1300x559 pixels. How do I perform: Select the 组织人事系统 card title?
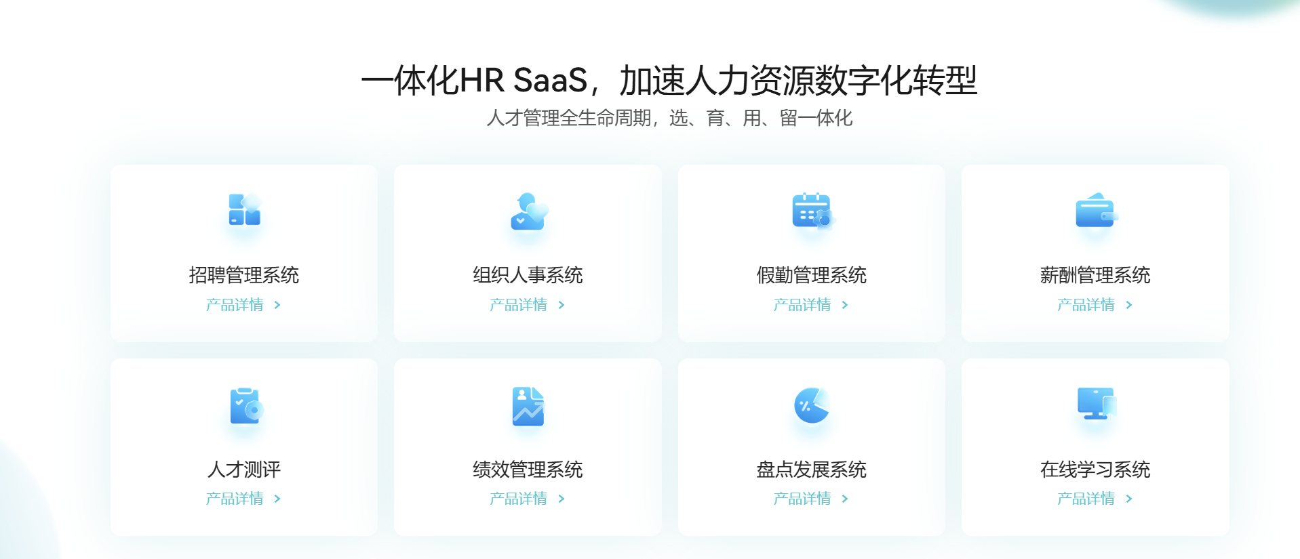point(528,275)
